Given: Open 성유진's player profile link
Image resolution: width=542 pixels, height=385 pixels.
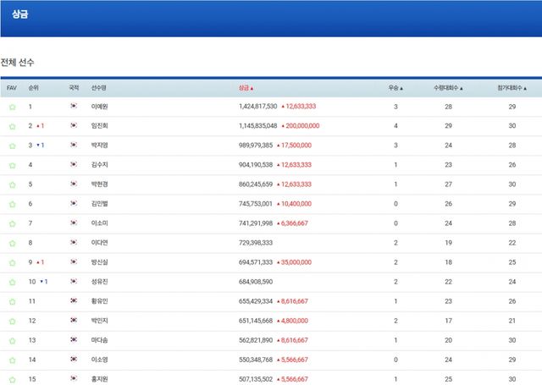Looking at the screenshot, I should click(x=99, y=282).
